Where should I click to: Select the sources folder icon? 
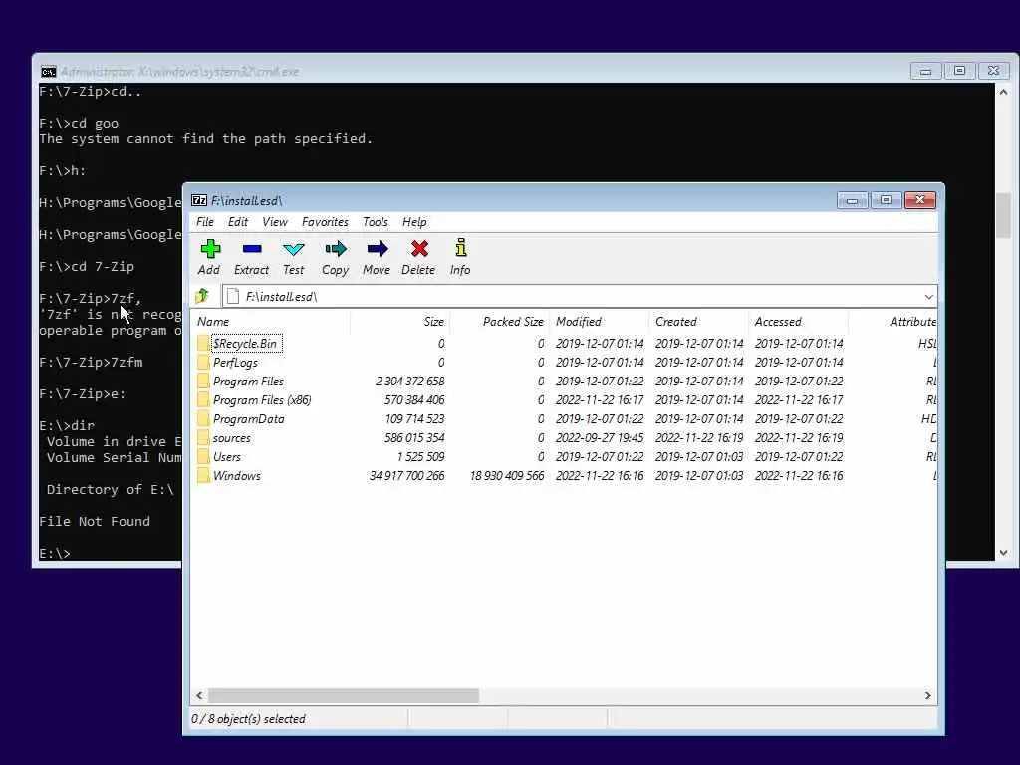click(x=203, y=438)
